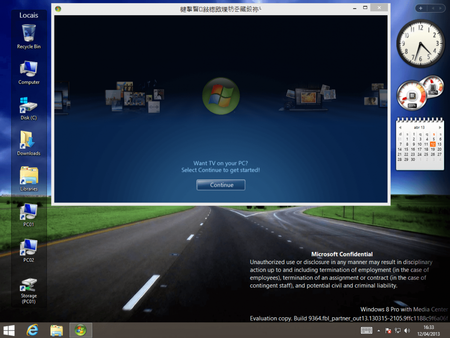Open the Recycle Bin desktop icon

29,37
